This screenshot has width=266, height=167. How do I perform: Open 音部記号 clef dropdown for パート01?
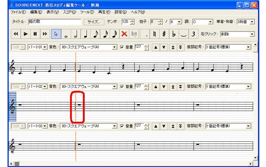tap(248, 47)
